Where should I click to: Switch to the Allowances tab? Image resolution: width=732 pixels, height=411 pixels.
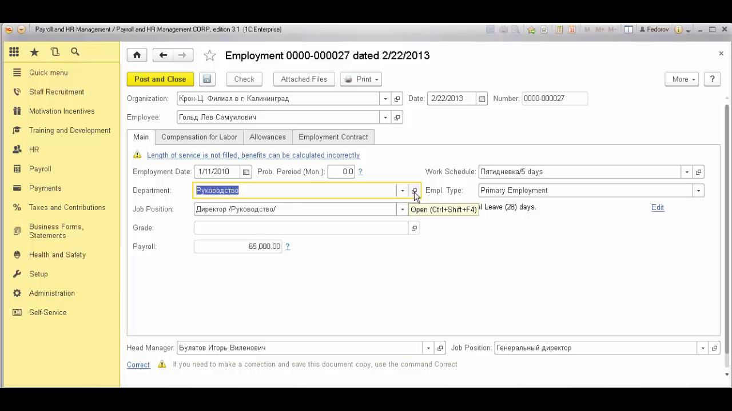pyautogui.click(x=268, y=137)
